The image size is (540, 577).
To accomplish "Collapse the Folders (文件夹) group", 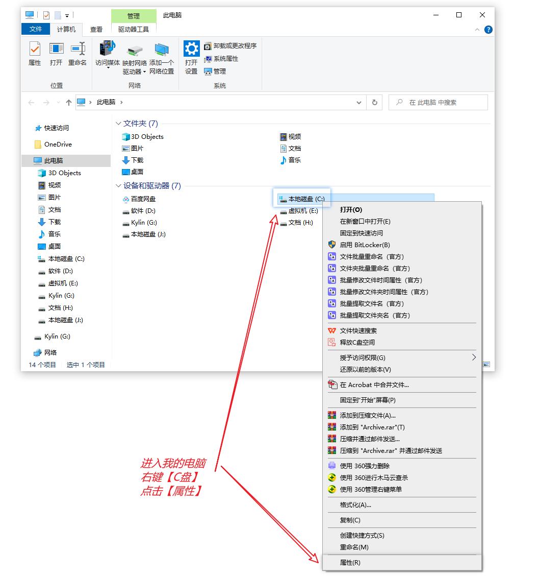I will (118, 124).
